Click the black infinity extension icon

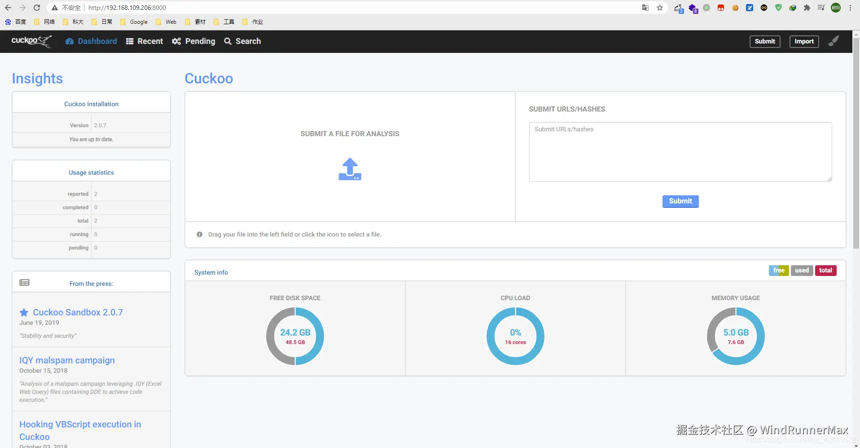click(x=764, y=8)
